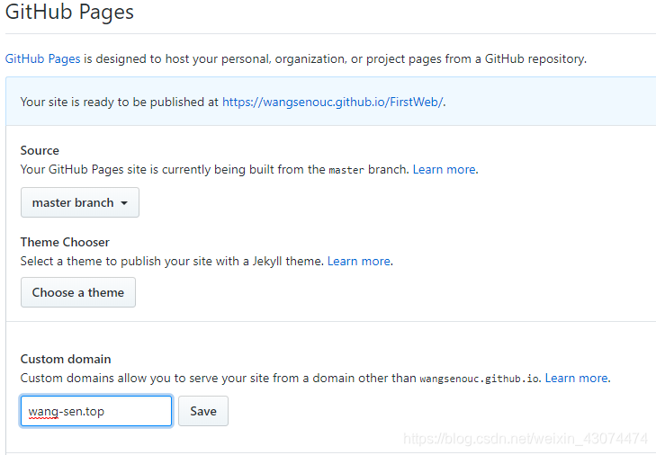Save the custom domain
Viewport: 656px width, 455px height.
tap(203, 411)
